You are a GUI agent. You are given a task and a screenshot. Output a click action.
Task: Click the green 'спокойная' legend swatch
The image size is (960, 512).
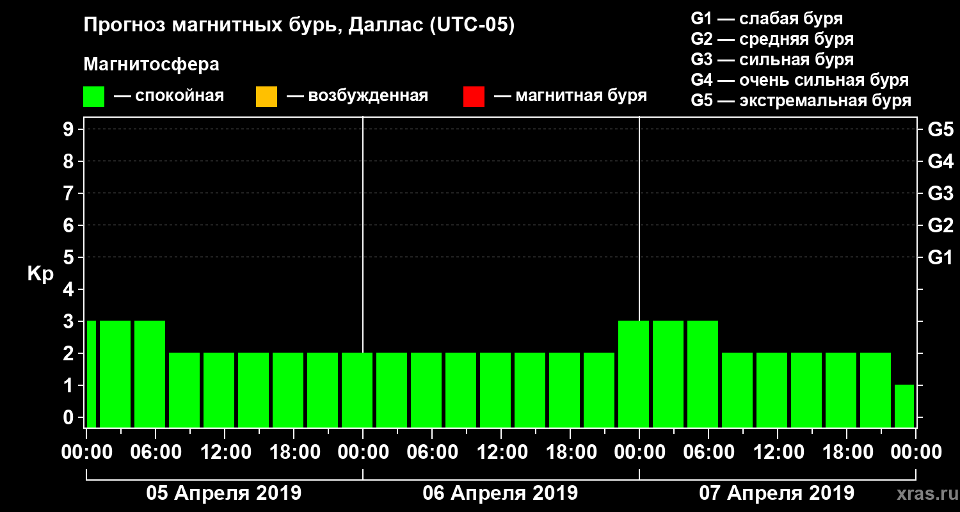(94, 97)
